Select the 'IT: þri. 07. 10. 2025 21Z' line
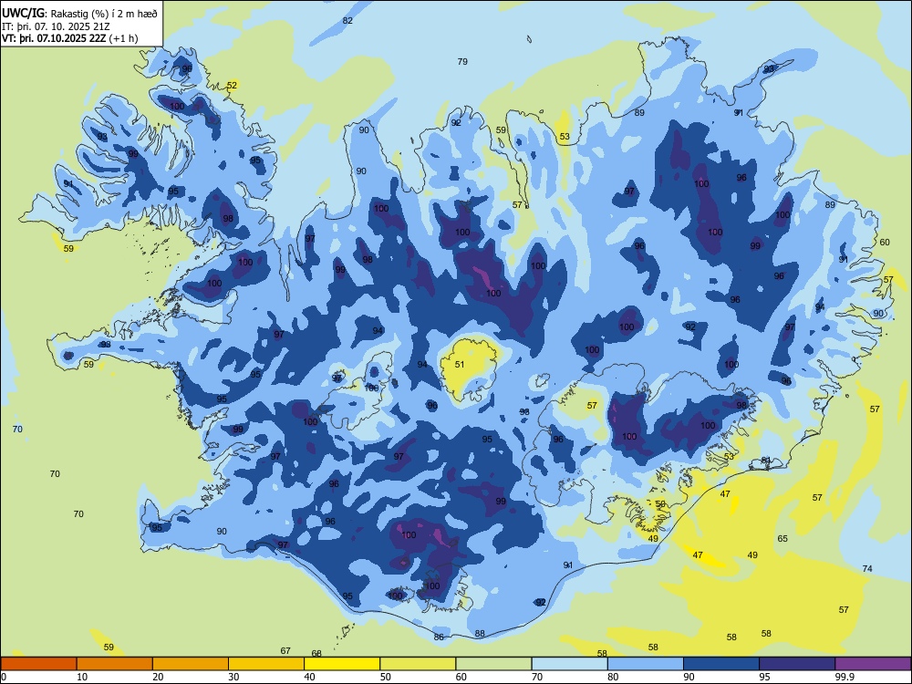 [x=57, y=26]
